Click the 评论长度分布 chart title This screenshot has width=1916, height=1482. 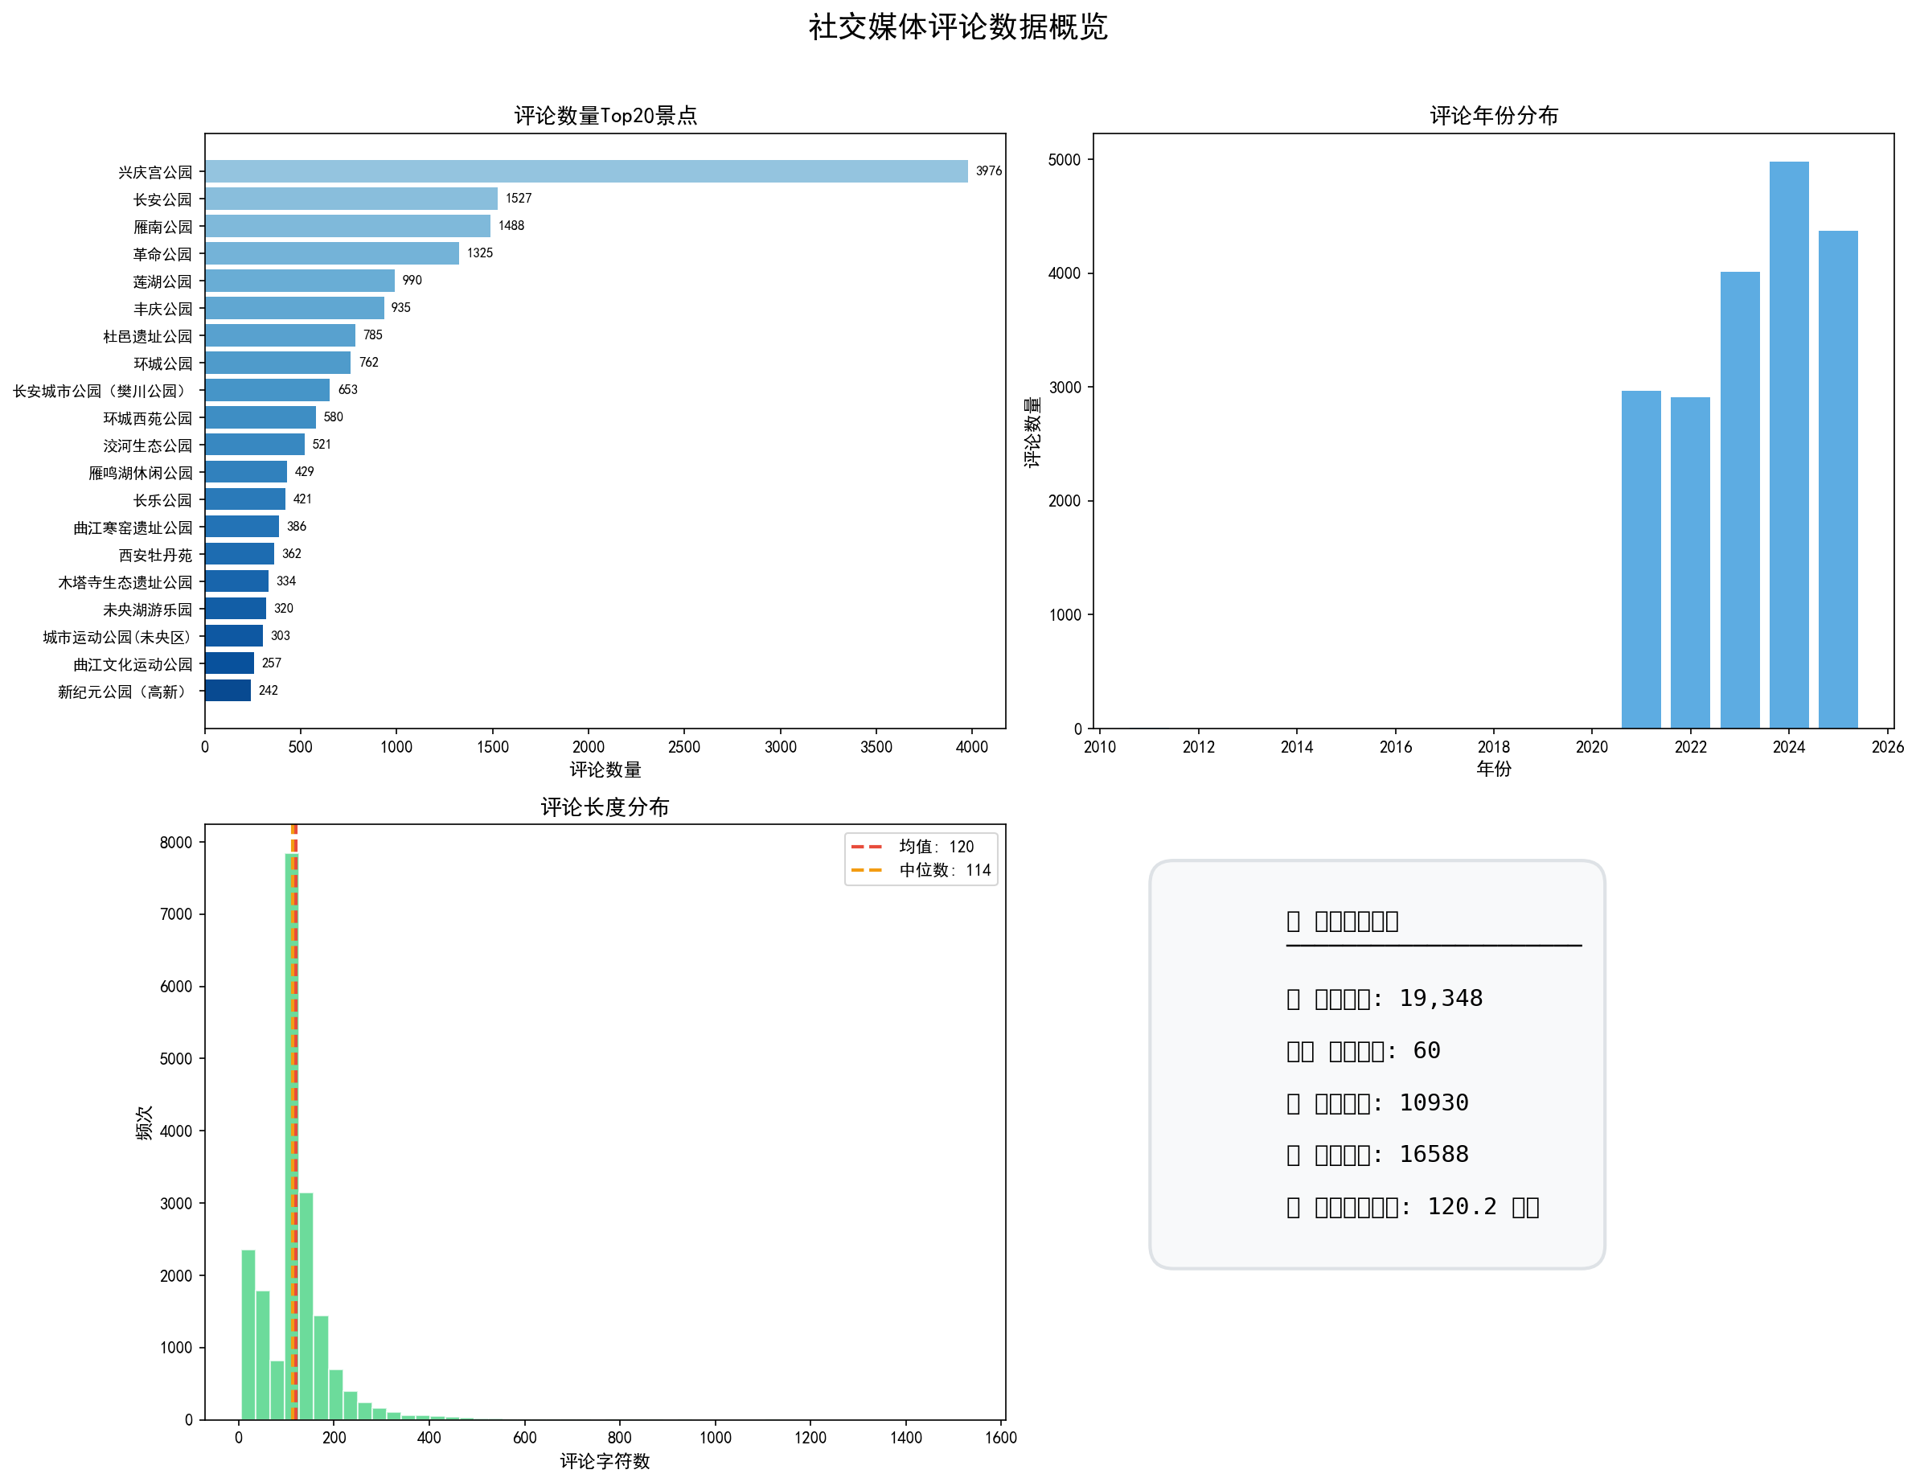[x=605, y=807]
